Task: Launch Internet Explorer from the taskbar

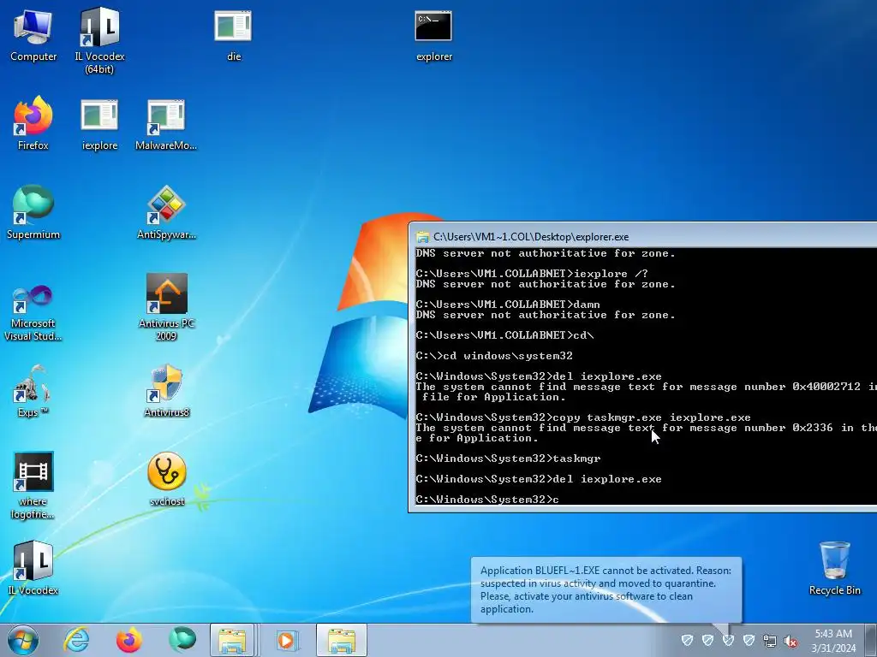Action: tap(76, 640)
